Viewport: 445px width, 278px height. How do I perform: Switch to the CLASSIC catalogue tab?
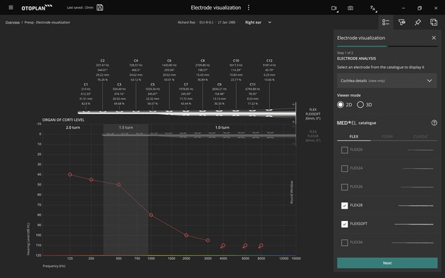pyautogui.click(x=421, y=136)
